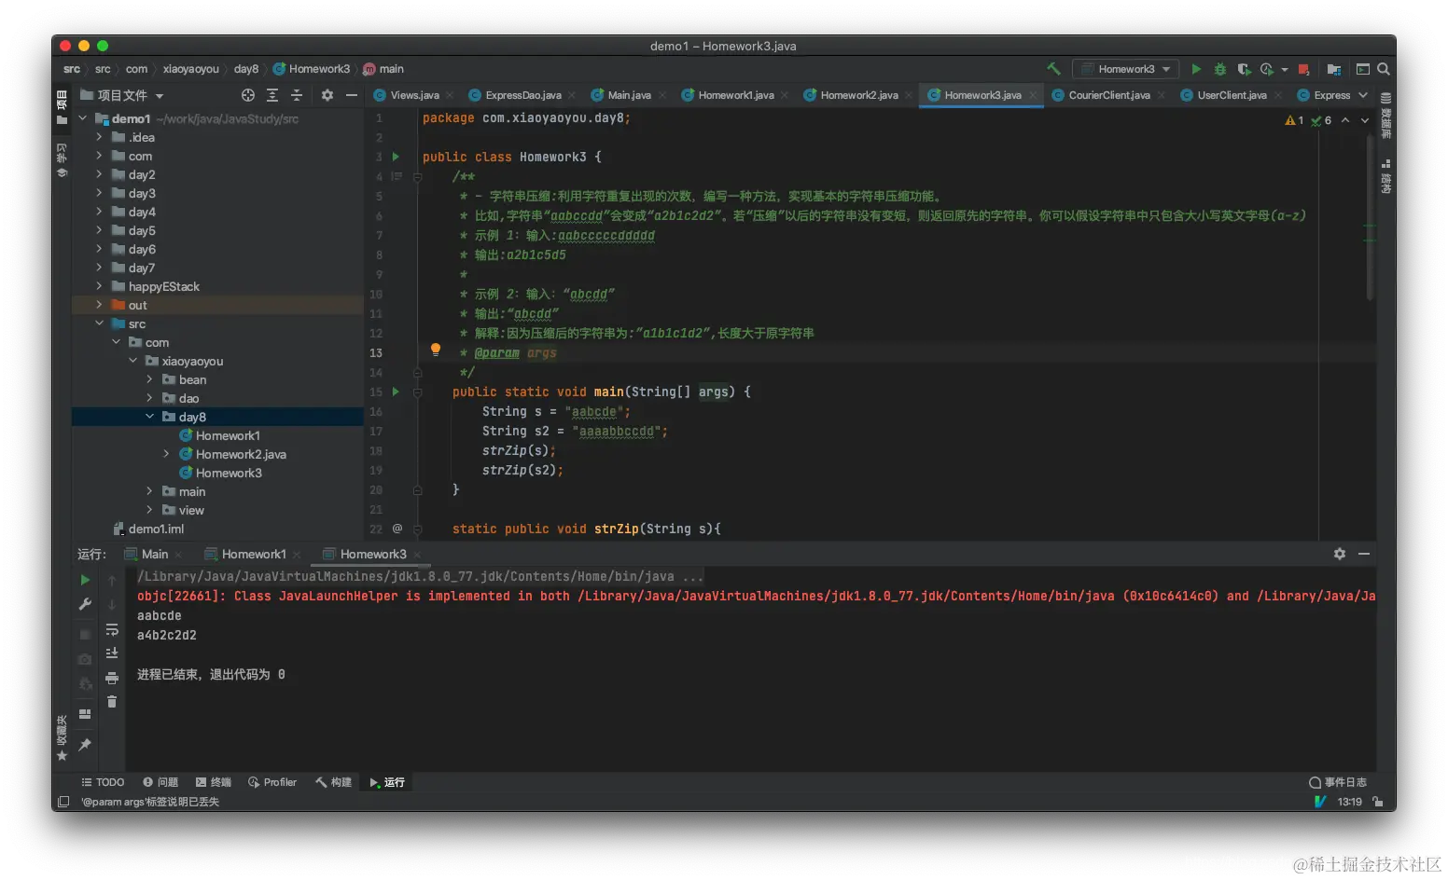This screenshot has height=880, width=1448.
Task: Open the run anything window icon
Action: click(x=1362, y=69)
